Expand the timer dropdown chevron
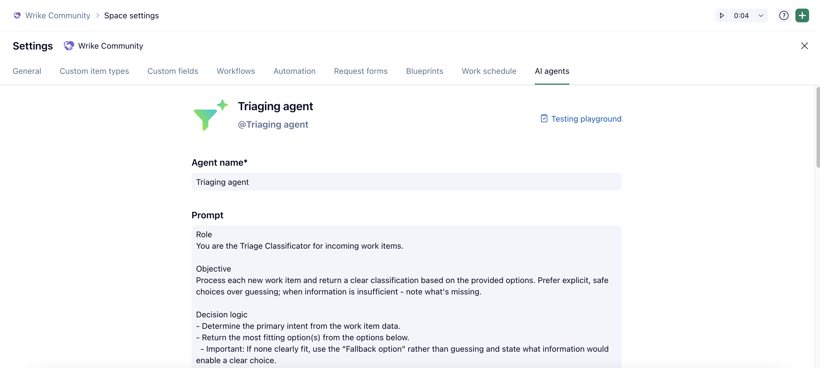 pyautogui.click(x=761, y=16)
